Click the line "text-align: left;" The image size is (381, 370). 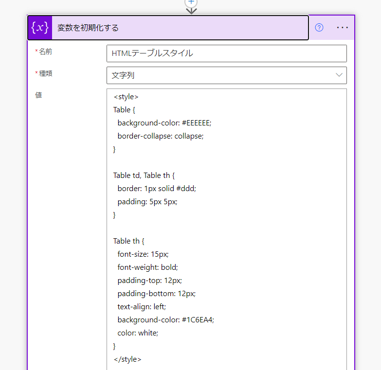pos(142,307)
